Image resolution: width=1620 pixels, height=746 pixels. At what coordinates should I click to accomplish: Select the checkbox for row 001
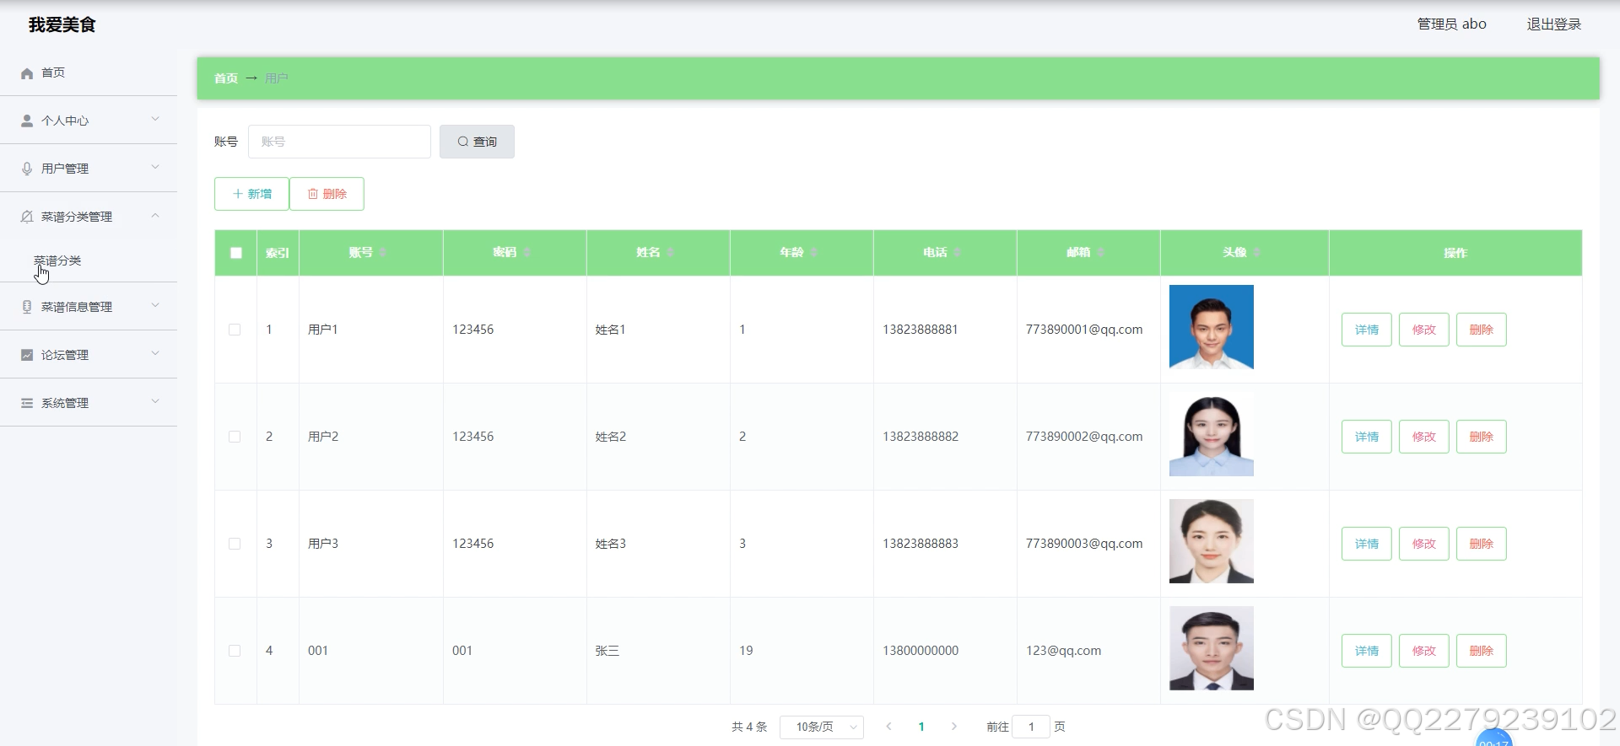click(x=235, y=651)
